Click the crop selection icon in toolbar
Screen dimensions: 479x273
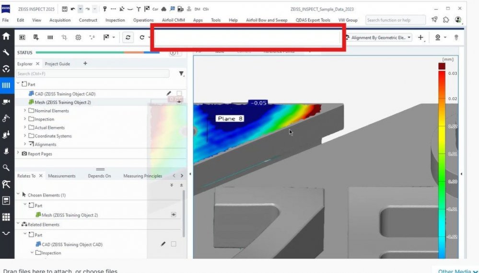(x=64, y=37)
